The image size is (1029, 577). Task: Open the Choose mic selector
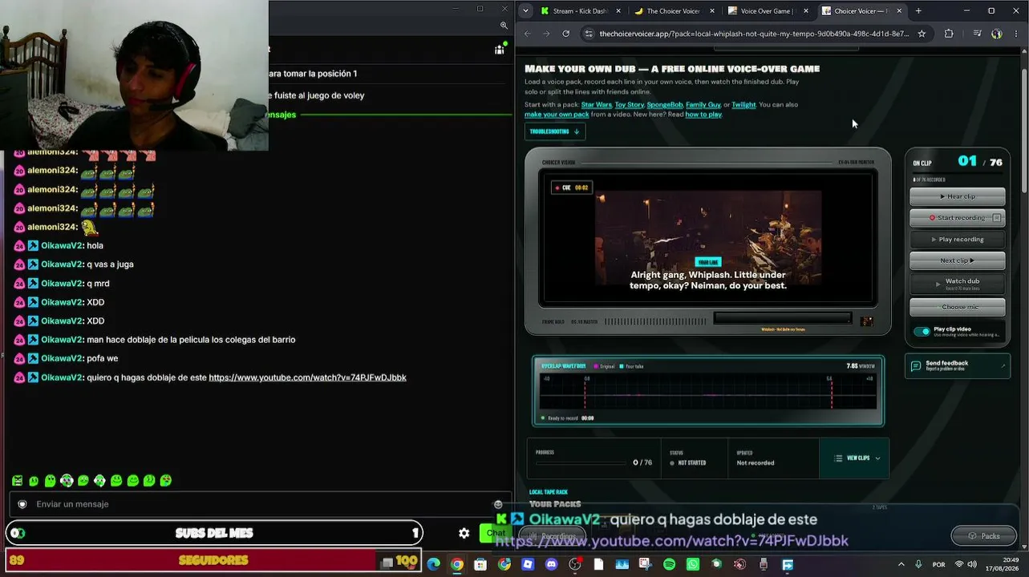click(957, 307)
